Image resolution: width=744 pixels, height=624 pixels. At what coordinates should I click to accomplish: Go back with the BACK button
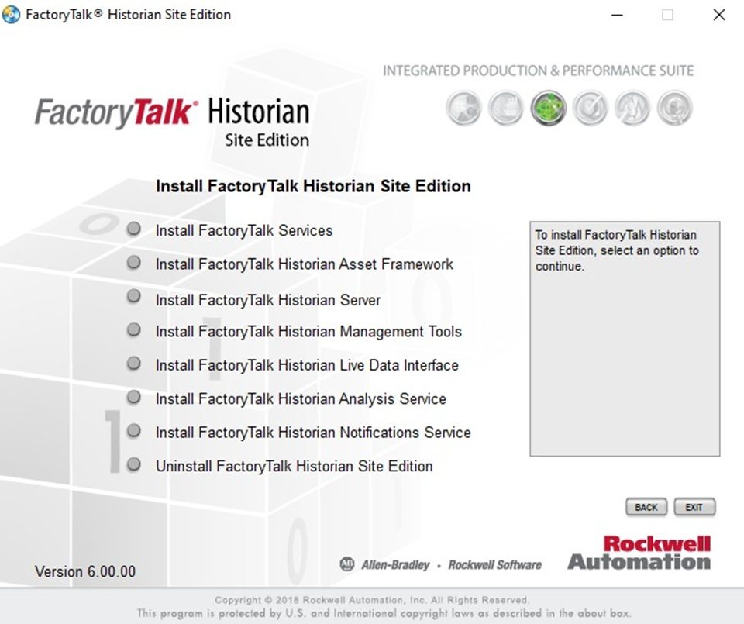click(646, 507)
